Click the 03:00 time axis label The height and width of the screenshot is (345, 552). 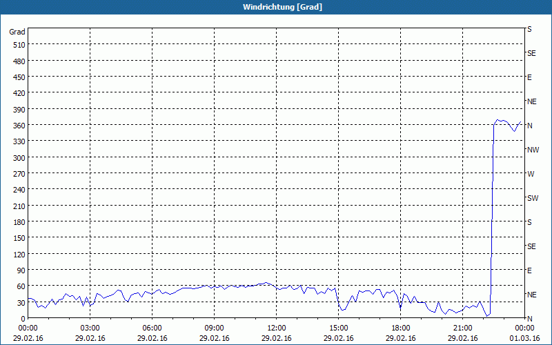90,328
